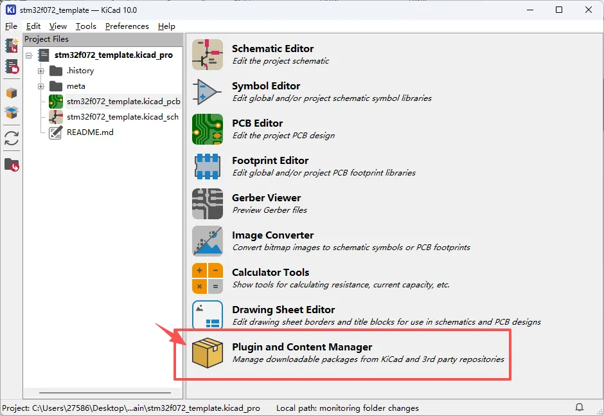The image size is (604, 416).
Task: Click Drawing Sheet Editor title text
Action: coord(283,310)
